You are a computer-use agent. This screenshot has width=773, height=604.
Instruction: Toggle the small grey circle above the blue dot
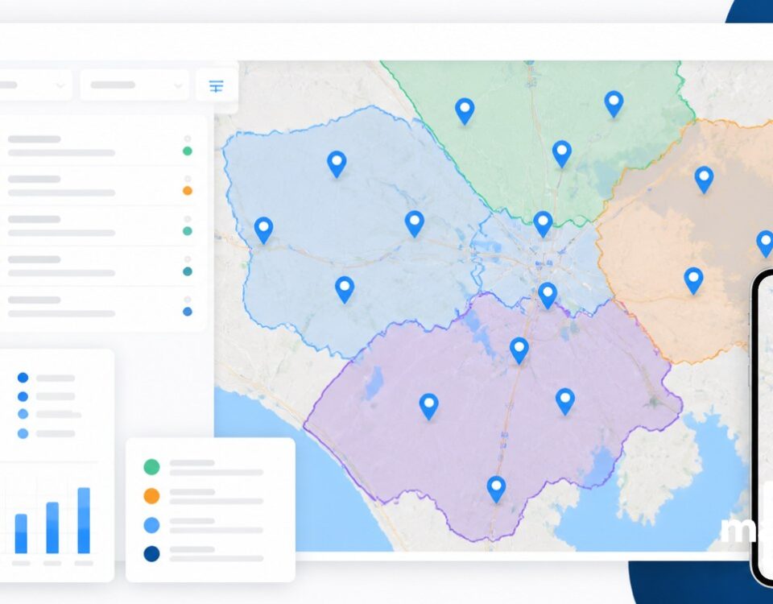(x=188, y=300)
